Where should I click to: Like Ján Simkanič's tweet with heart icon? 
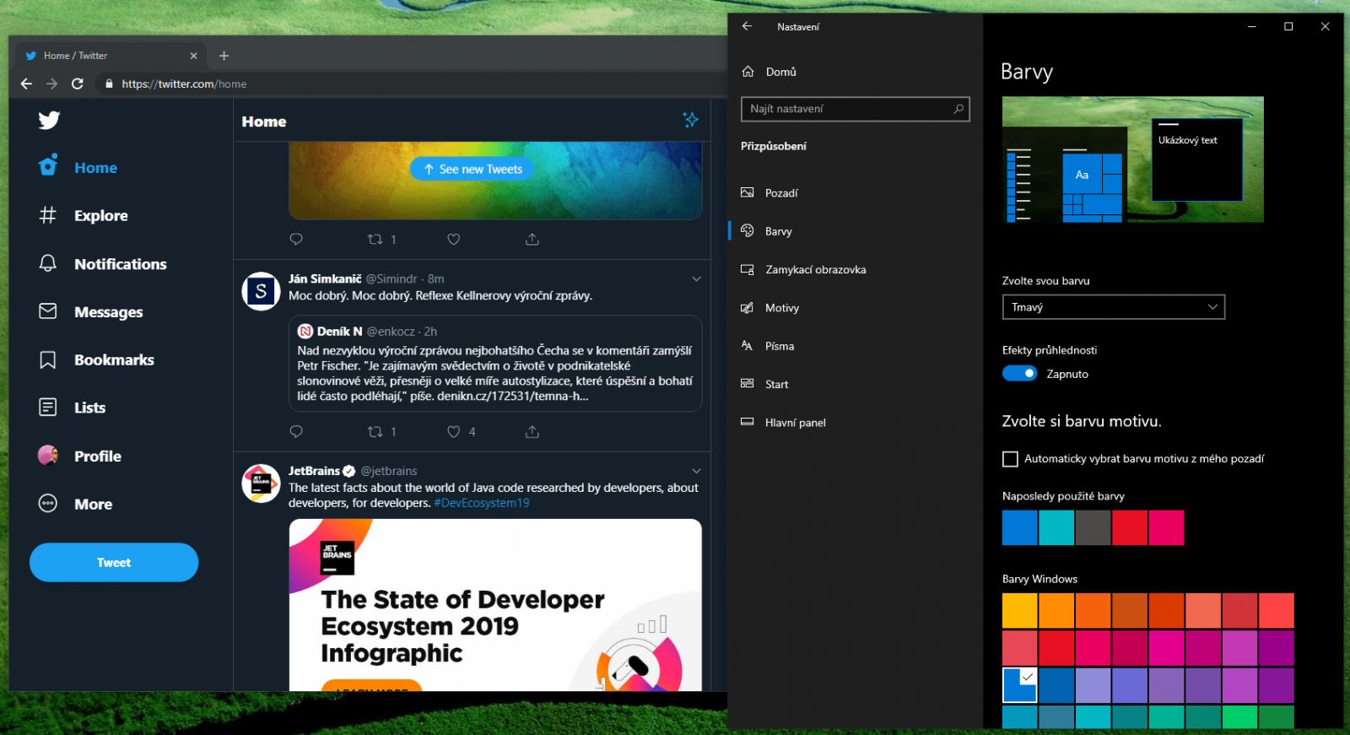pyautogui.click(x=454, y=431)
